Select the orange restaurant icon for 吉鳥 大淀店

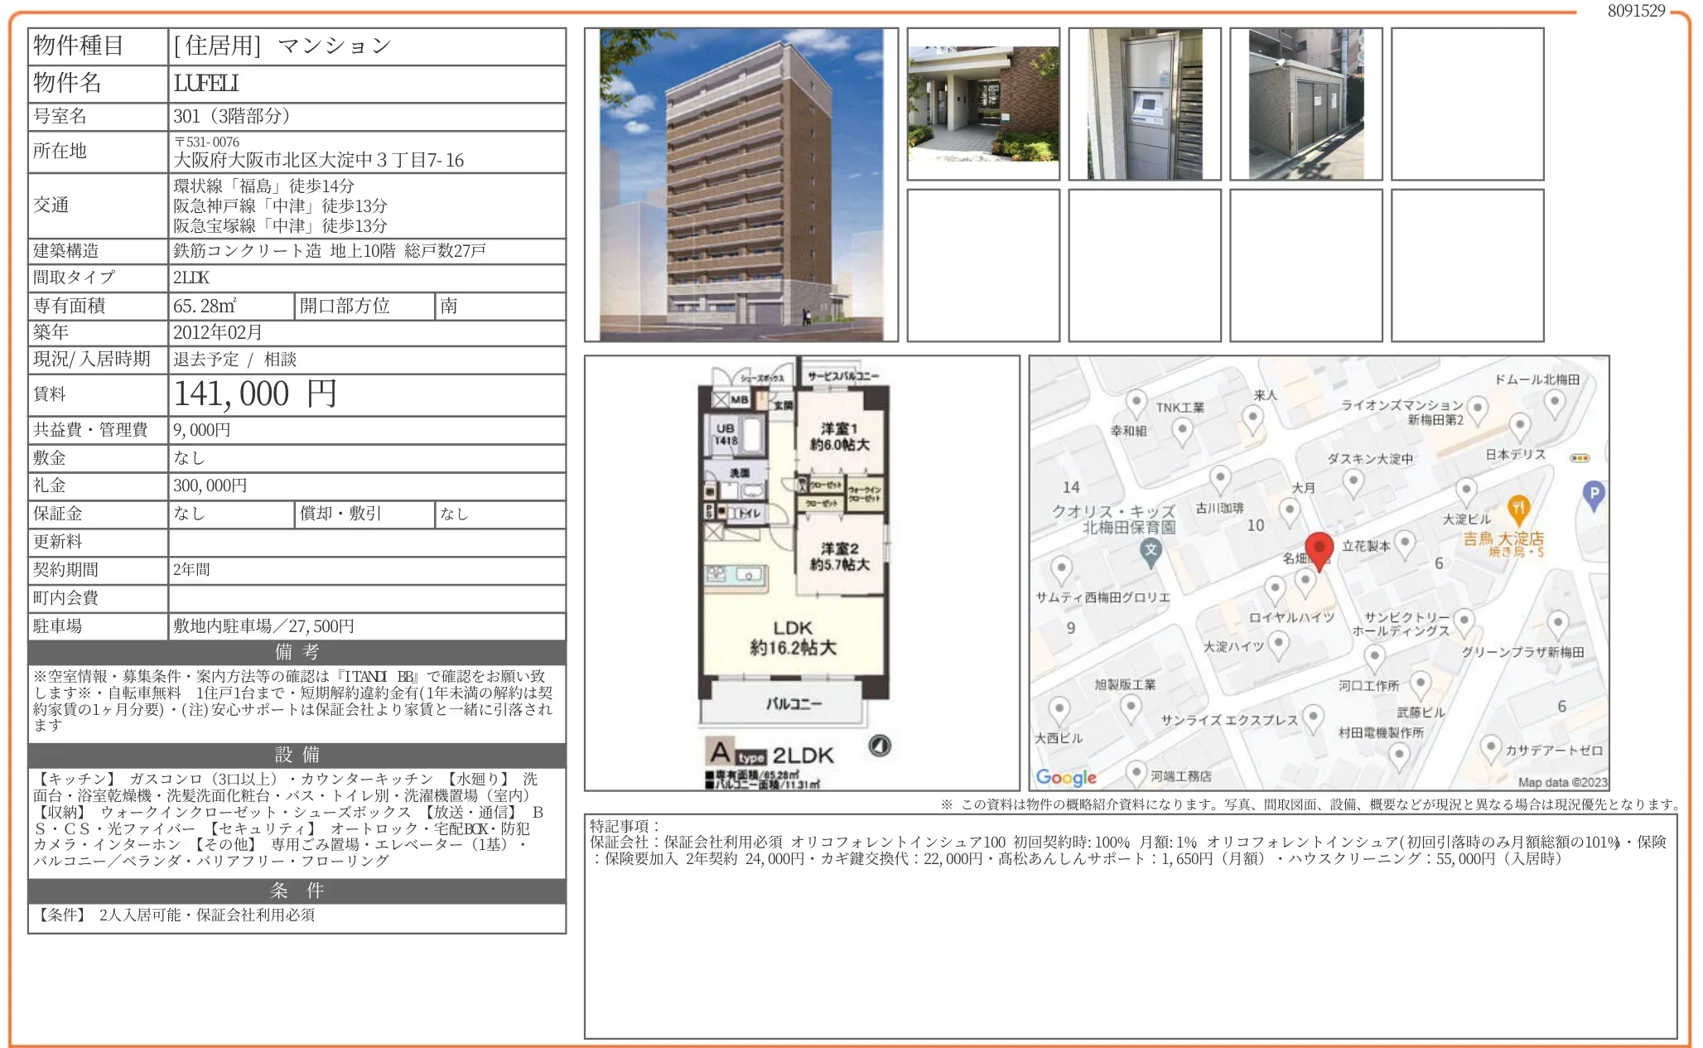1518,507
